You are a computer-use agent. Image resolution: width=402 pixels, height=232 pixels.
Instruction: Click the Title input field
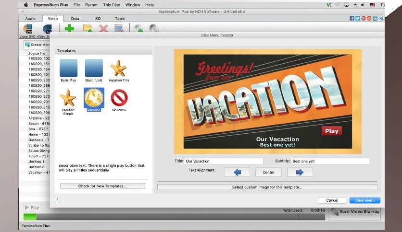223,161
